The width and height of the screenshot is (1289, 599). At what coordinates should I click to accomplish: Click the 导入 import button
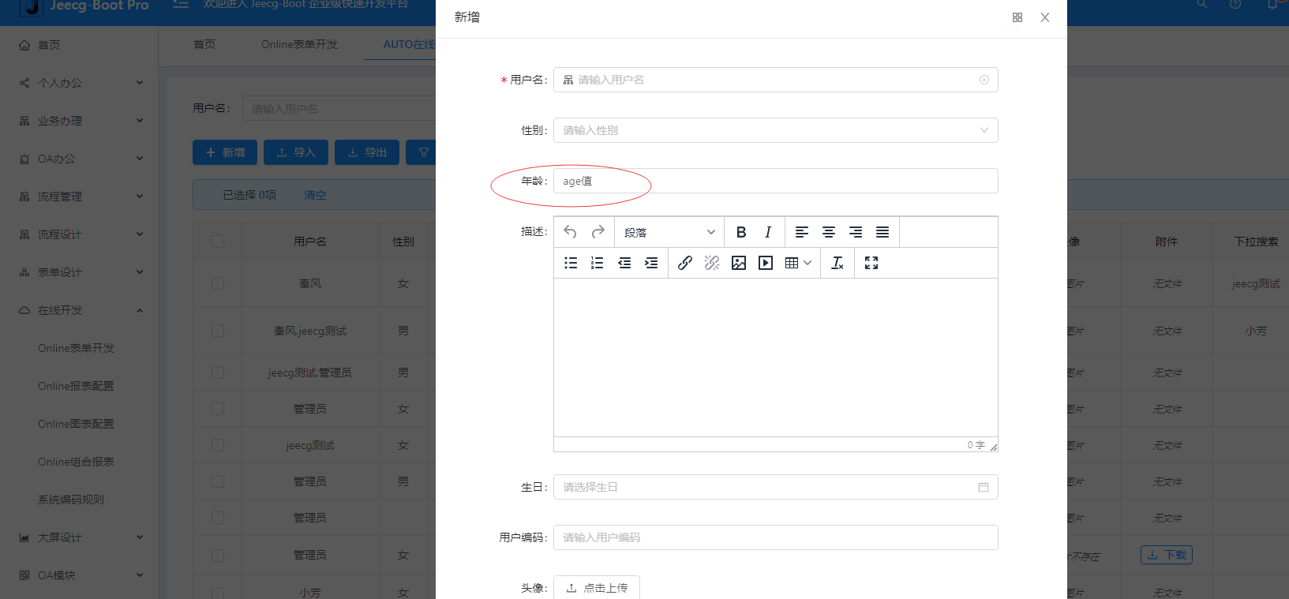point(296,152)
